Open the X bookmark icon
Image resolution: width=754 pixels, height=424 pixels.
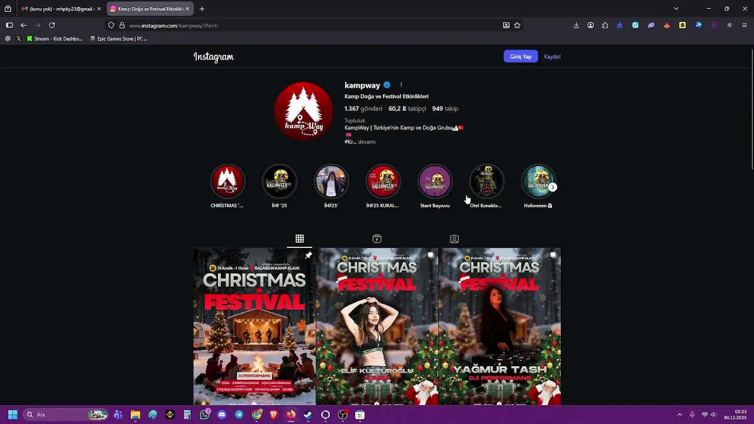[x=19, y=39]
